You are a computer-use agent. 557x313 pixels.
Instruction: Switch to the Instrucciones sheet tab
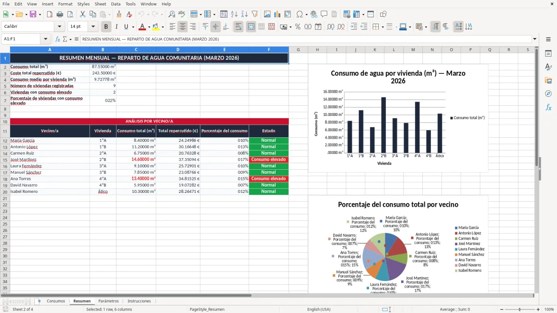click(139, 301)
